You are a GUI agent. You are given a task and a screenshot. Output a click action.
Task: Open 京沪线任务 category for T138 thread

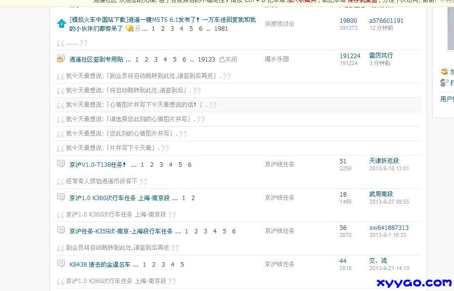(x=279, y=164)
